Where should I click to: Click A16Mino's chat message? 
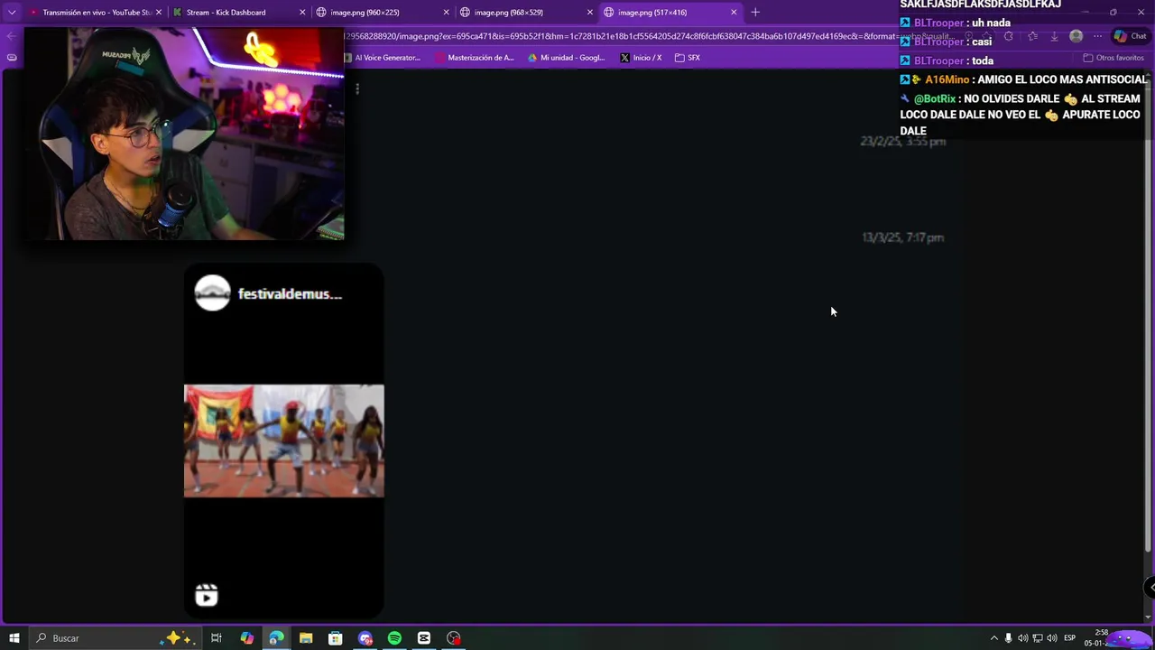pyautogui.click(x=1024, y=79)
